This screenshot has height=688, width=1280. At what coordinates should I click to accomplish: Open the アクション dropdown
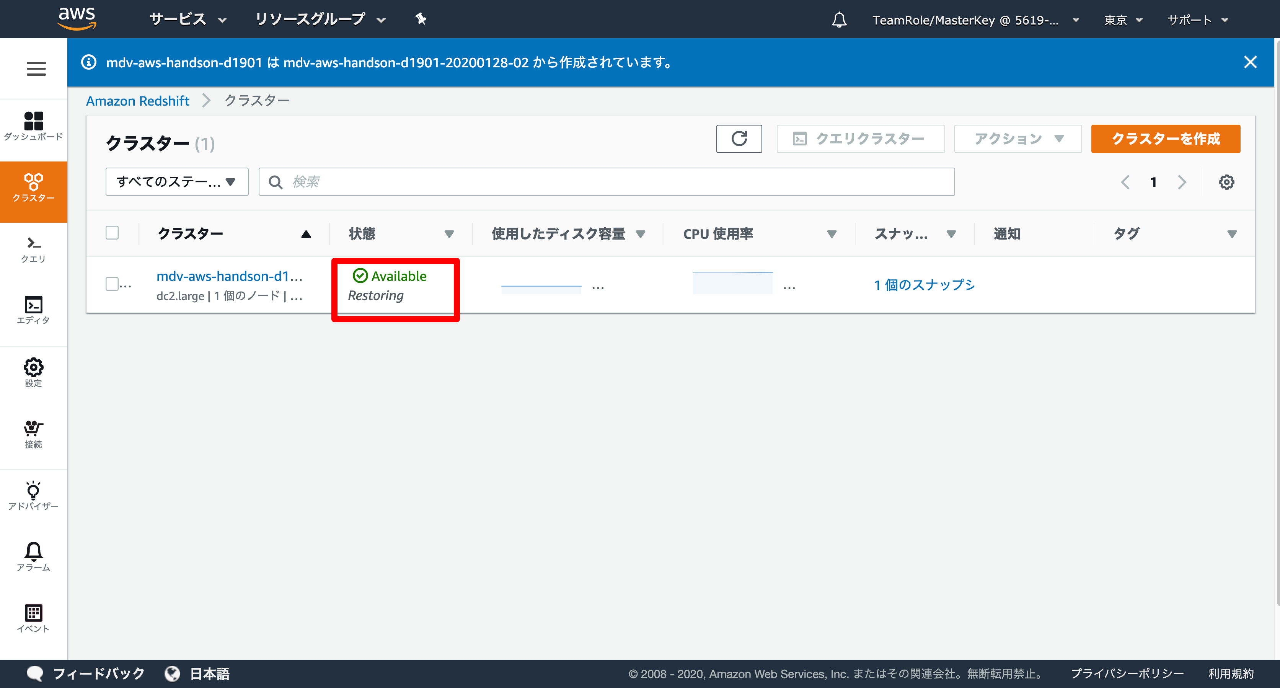pyautogui.click(x=1017, y=139)
